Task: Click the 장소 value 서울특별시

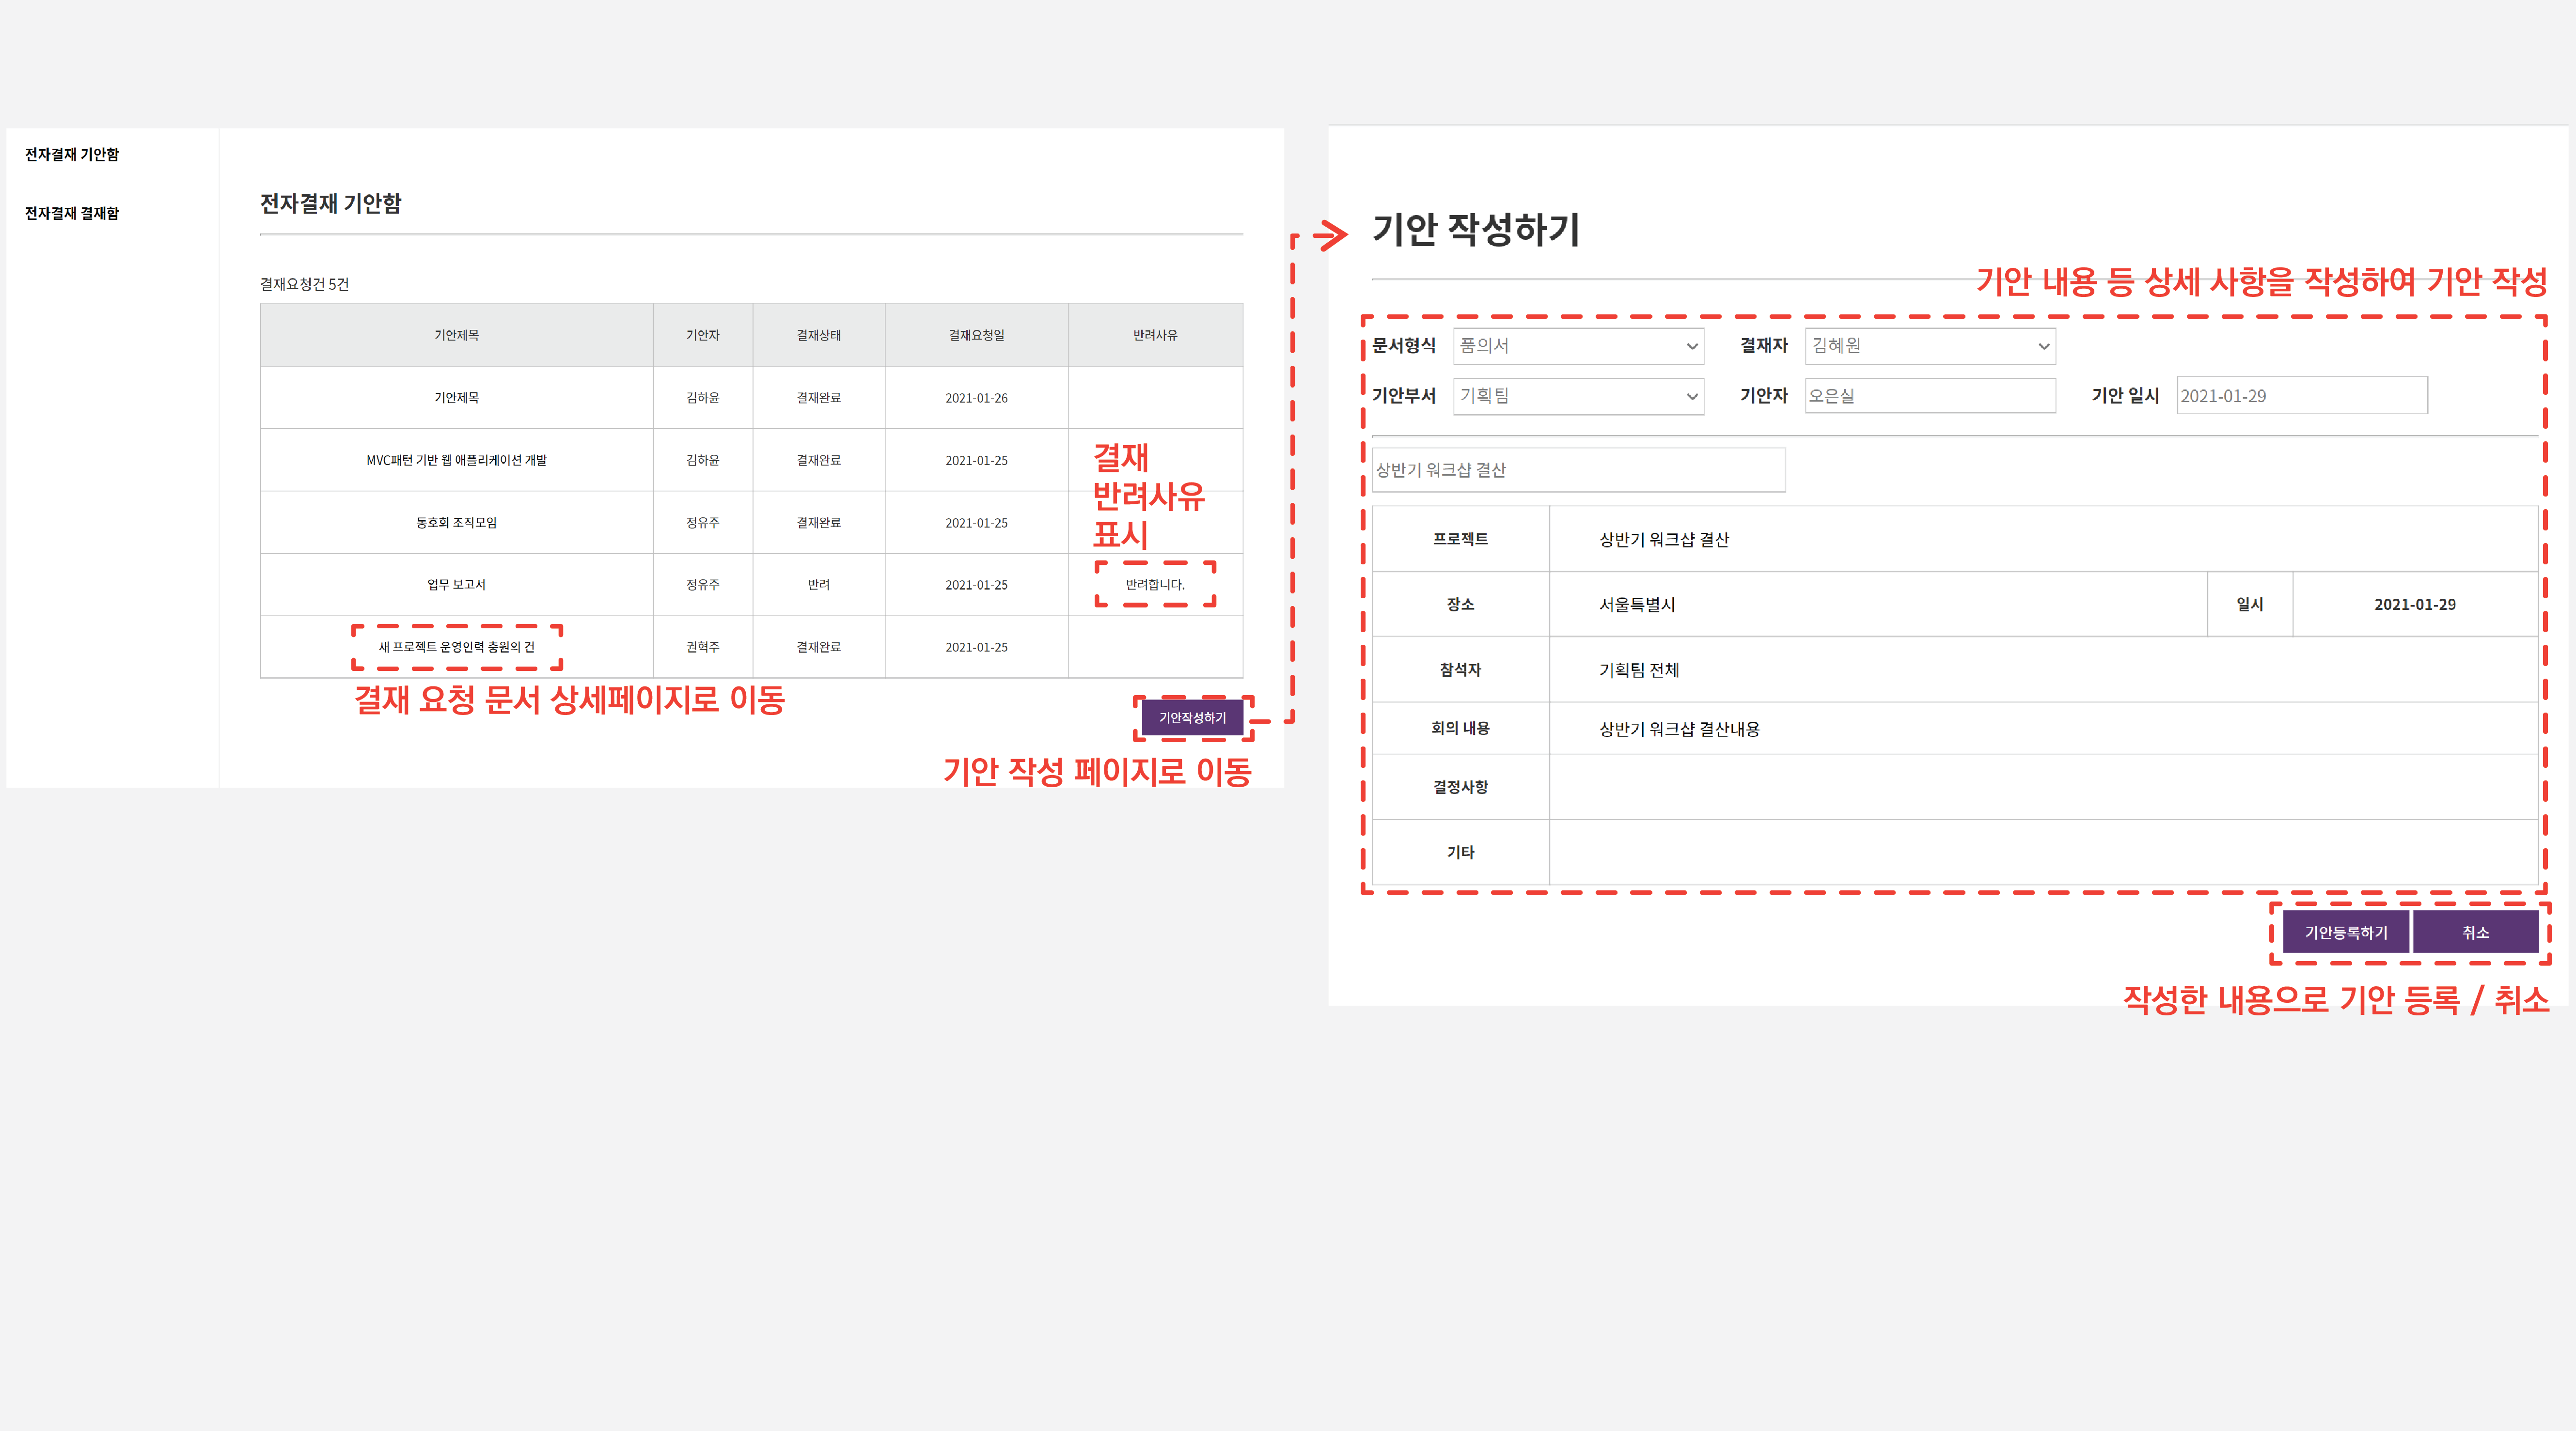Action: [1637, 604]
